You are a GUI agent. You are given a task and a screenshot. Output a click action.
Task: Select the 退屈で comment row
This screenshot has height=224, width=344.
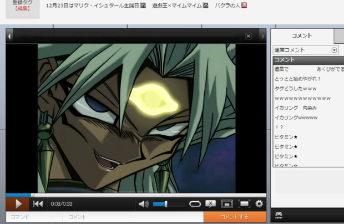(x=308, y=69)
